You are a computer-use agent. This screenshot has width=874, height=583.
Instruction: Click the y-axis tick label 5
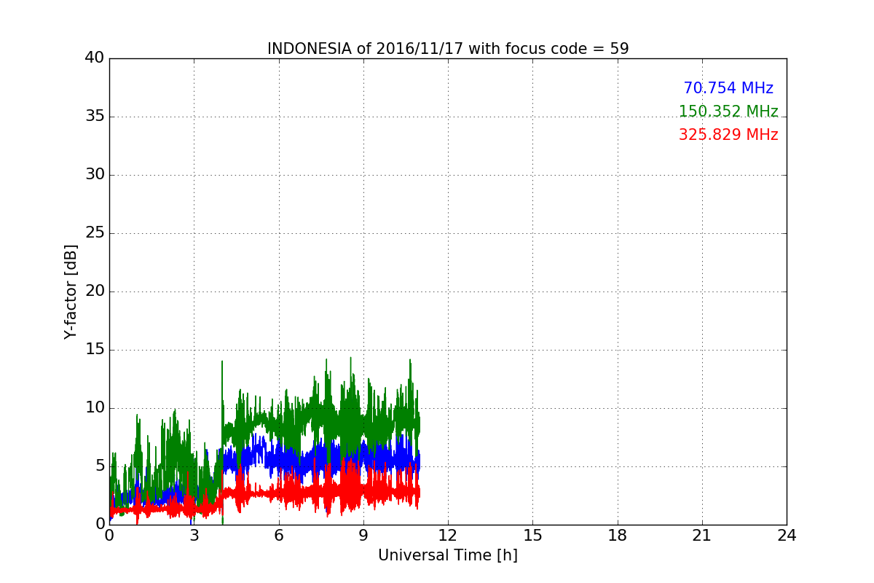click(x=100, y=466)
